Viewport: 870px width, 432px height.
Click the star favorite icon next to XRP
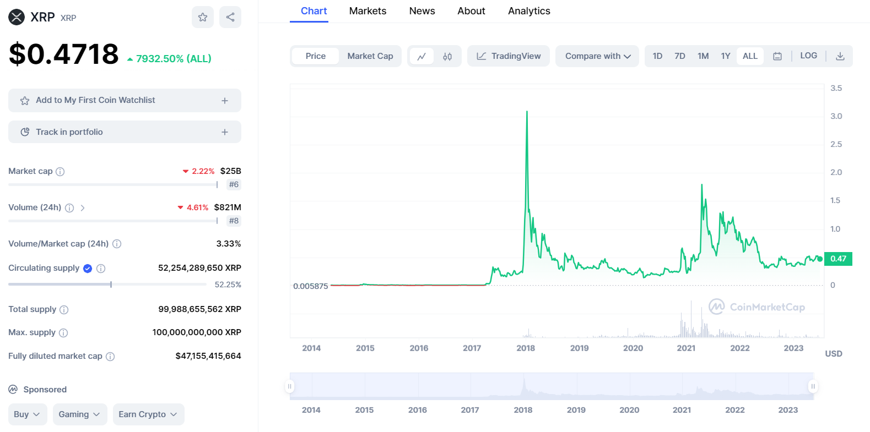coord(203,17)
